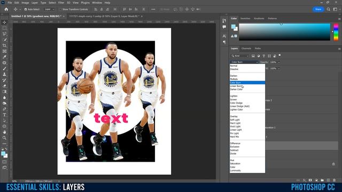The width and height of the screenshot is (342, 192).
Task: Select the Lasso tool
Action: point(4,34)
